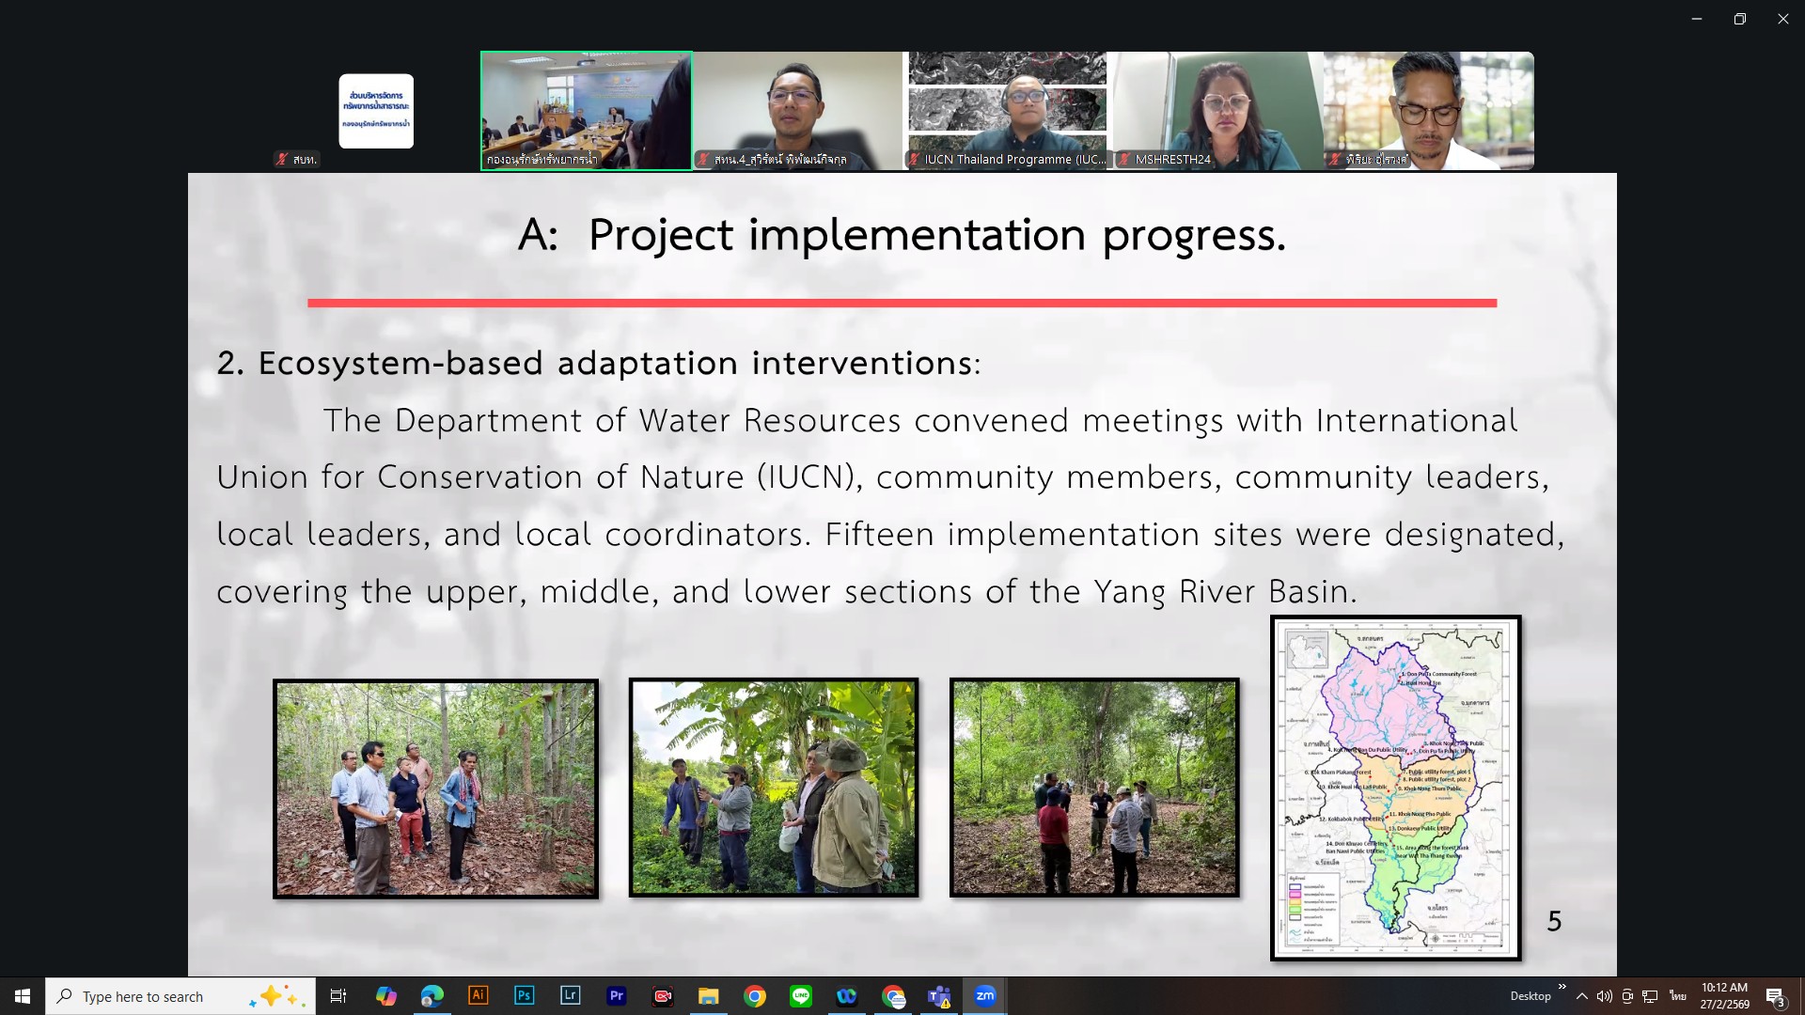
Task: Open Task View from the taskbar
Action: click(338, 996)
